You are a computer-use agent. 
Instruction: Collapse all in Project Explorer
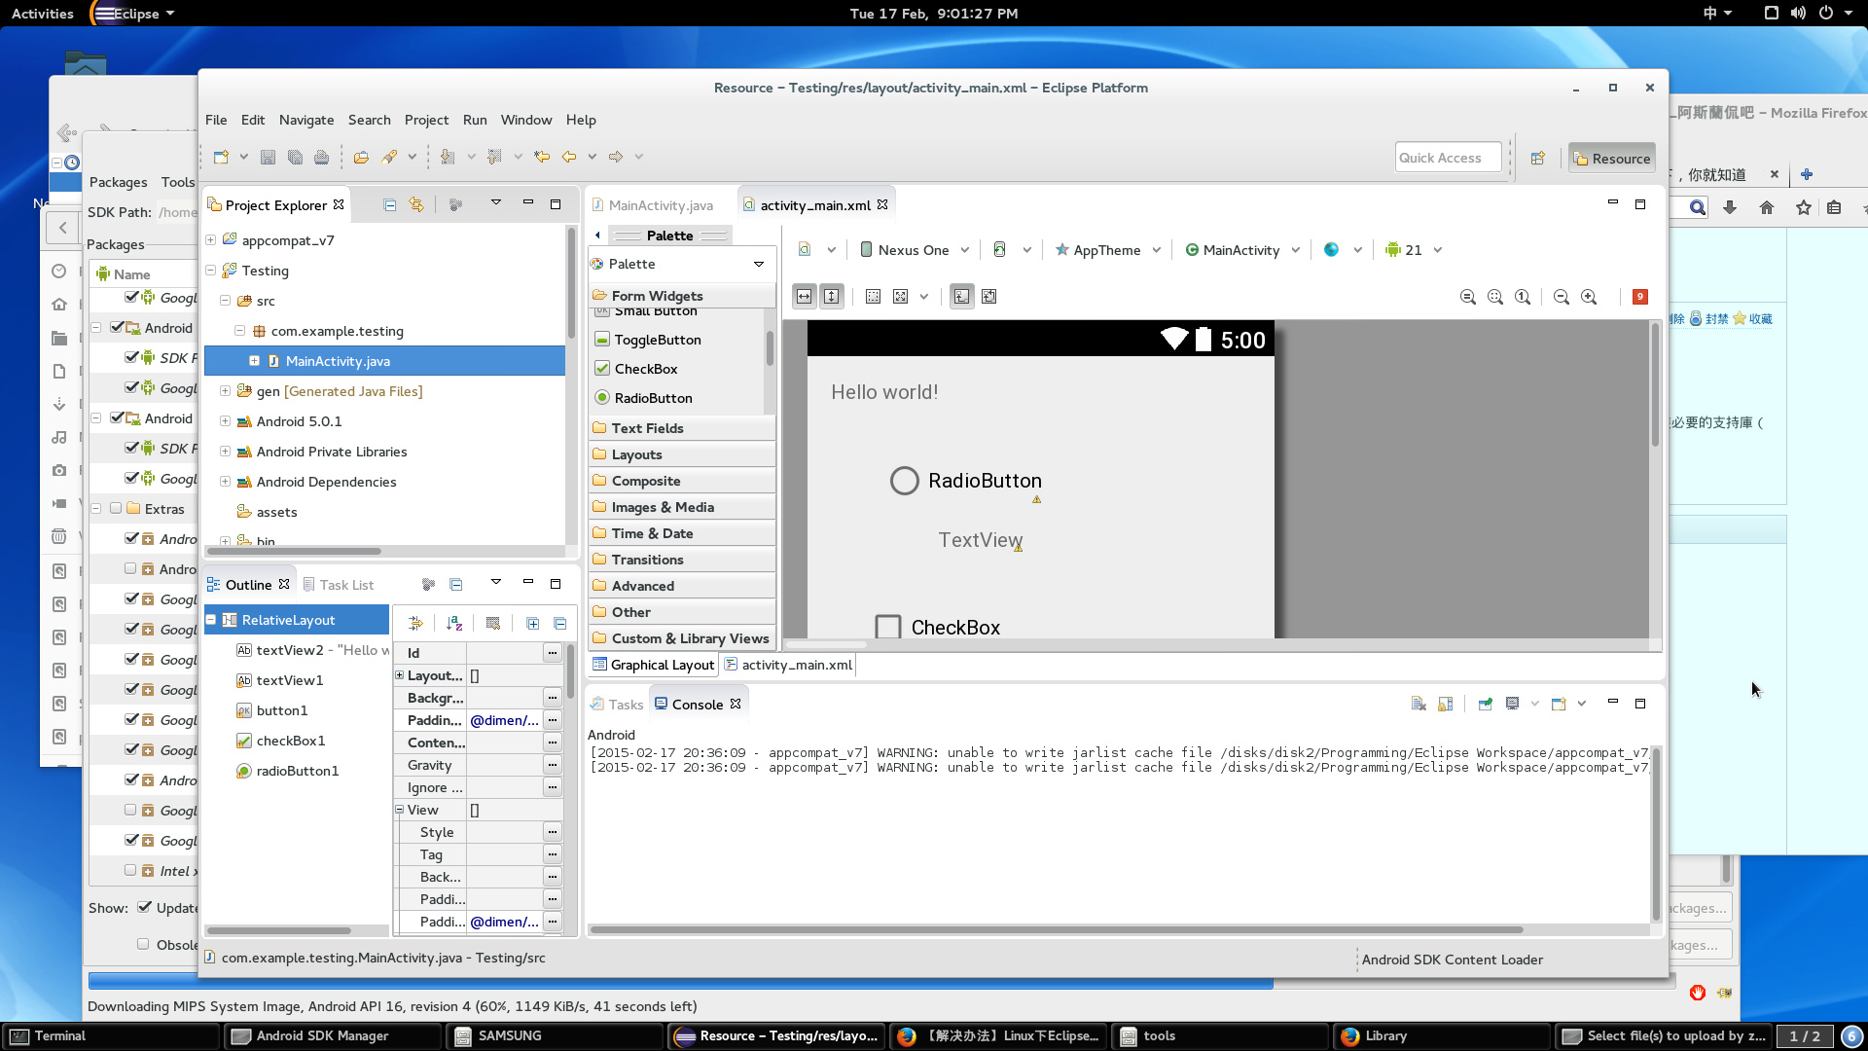tap(389, 204)
